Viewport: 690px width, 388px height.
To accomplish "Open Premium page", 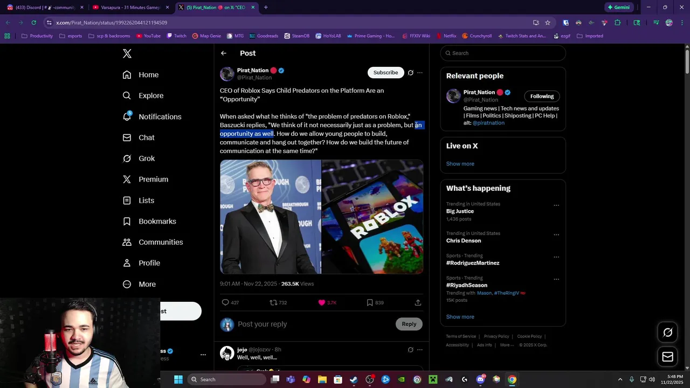I will click(146, 179).
